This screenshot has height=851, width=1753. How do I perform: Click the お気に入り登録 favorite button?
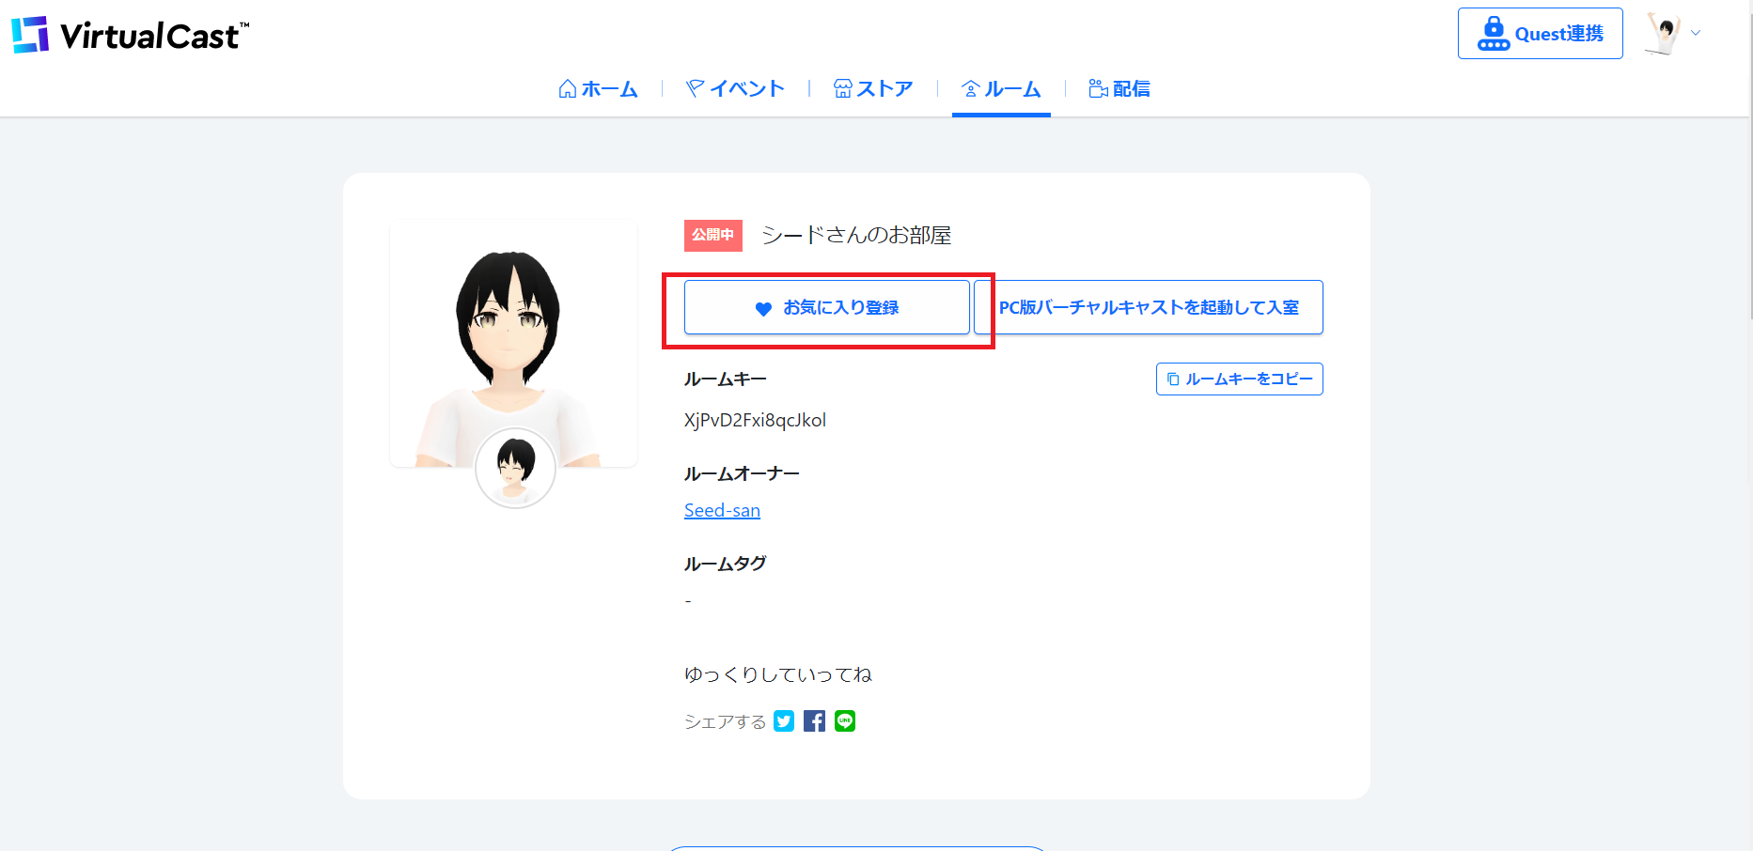pos(827,307)
